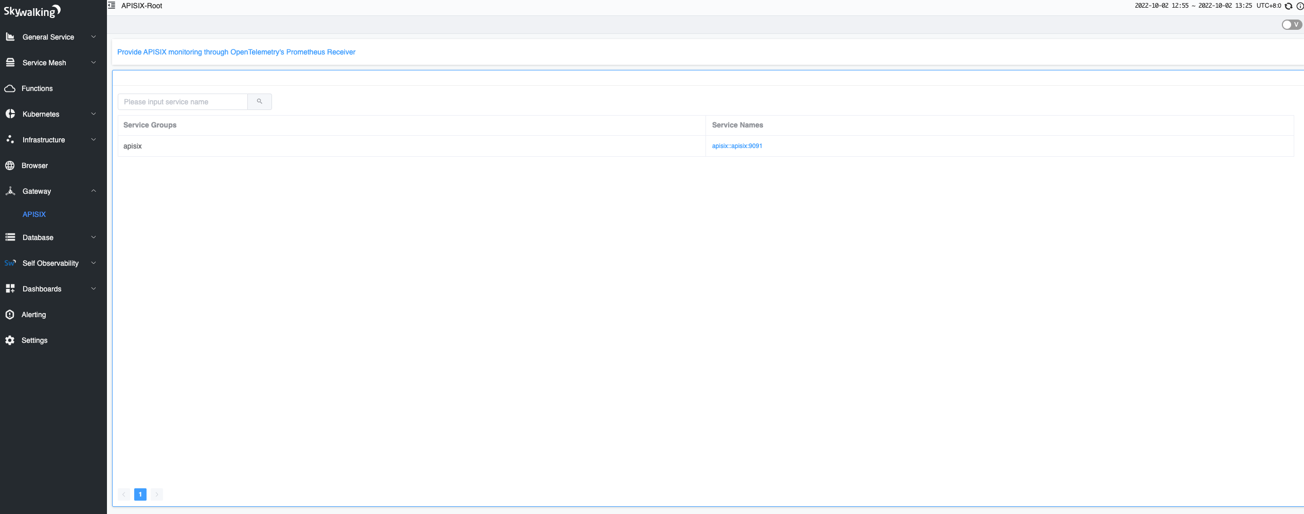Viewport: 1304px width, 514px height.
Task: Click the Gateway network icon
Action: pyautogui.click(x=10, y=191)
